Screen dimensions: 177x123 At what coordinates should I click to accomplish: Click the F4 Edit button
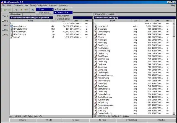49,120
